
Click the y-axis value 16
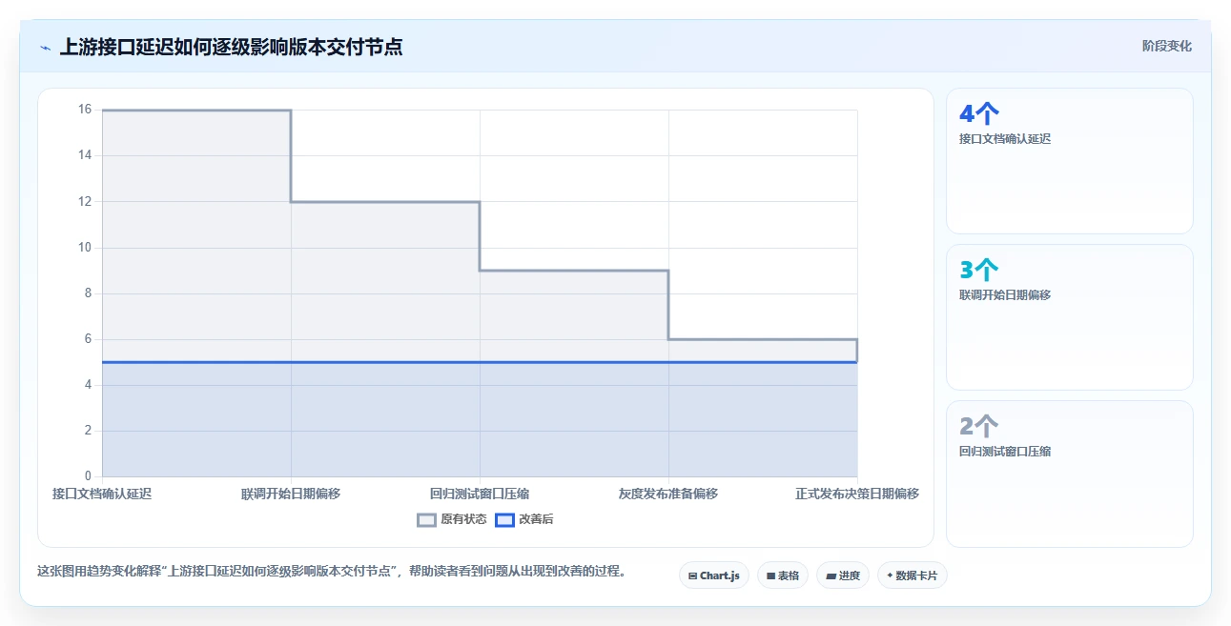pos(85,110)
